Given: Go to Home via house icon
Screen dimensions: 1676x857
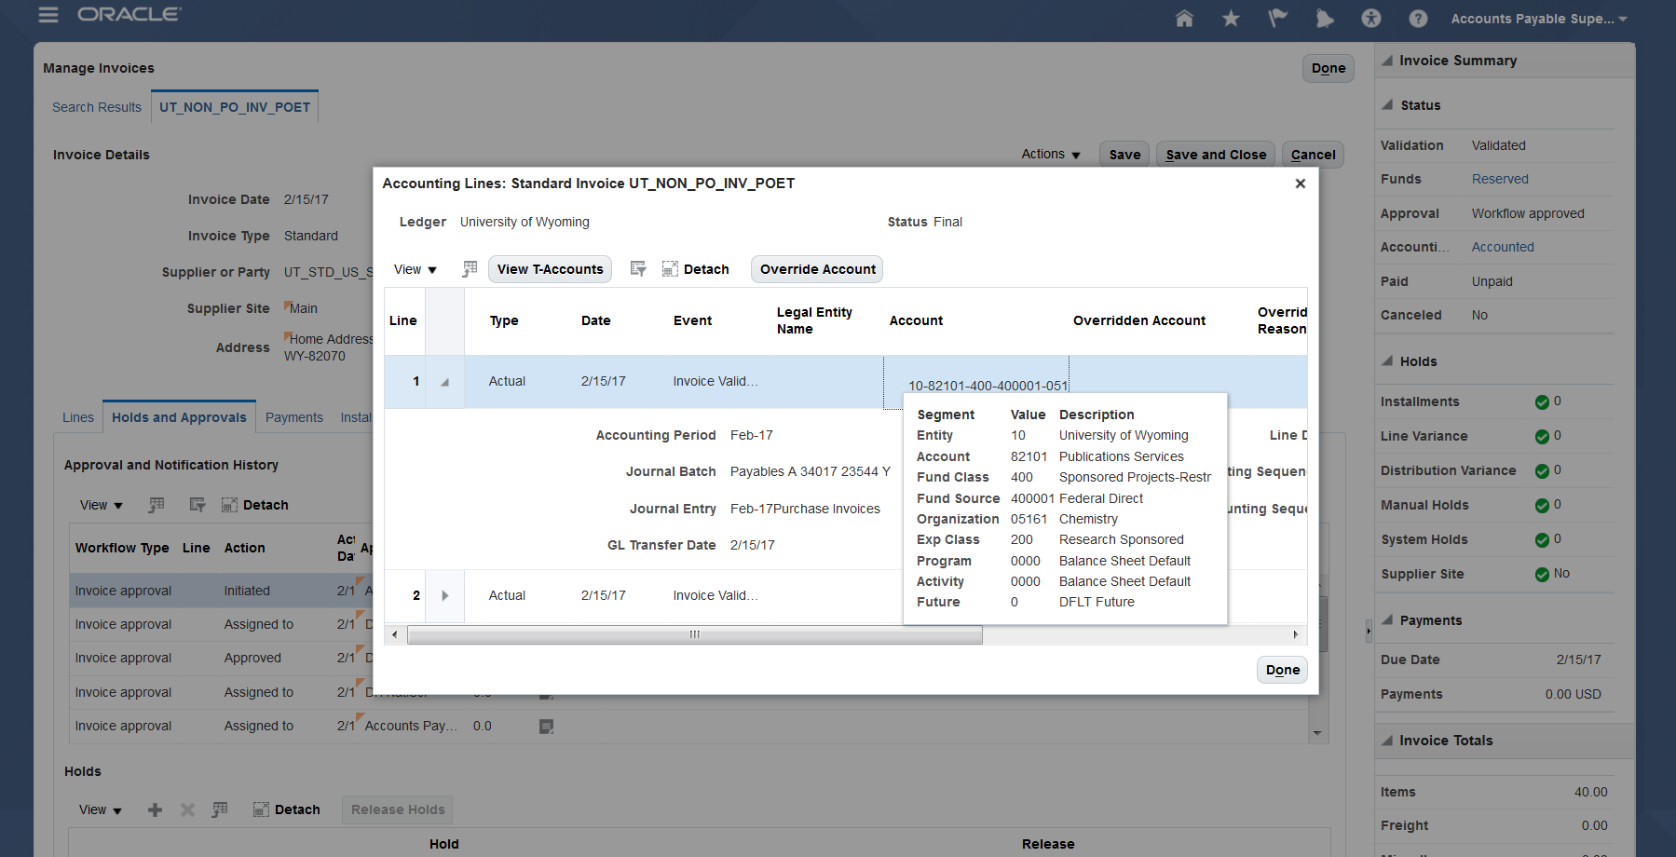Looking at the screenshot, I should pyautogui.click(x=1184, y=19).
